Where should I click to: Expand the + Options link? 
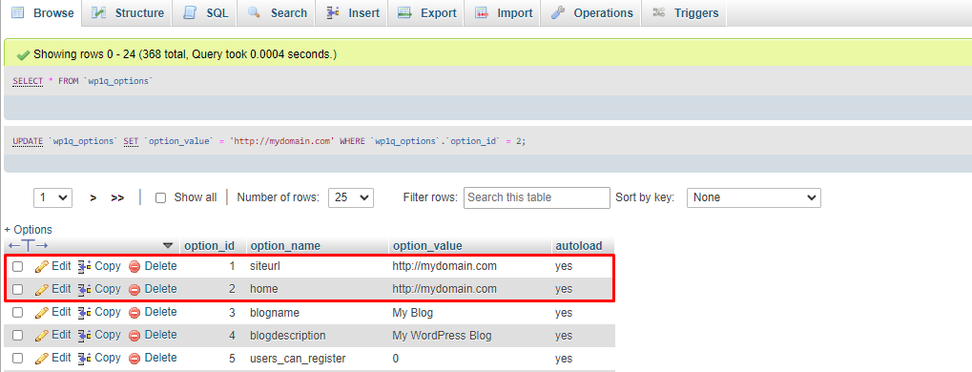[28, 229]
